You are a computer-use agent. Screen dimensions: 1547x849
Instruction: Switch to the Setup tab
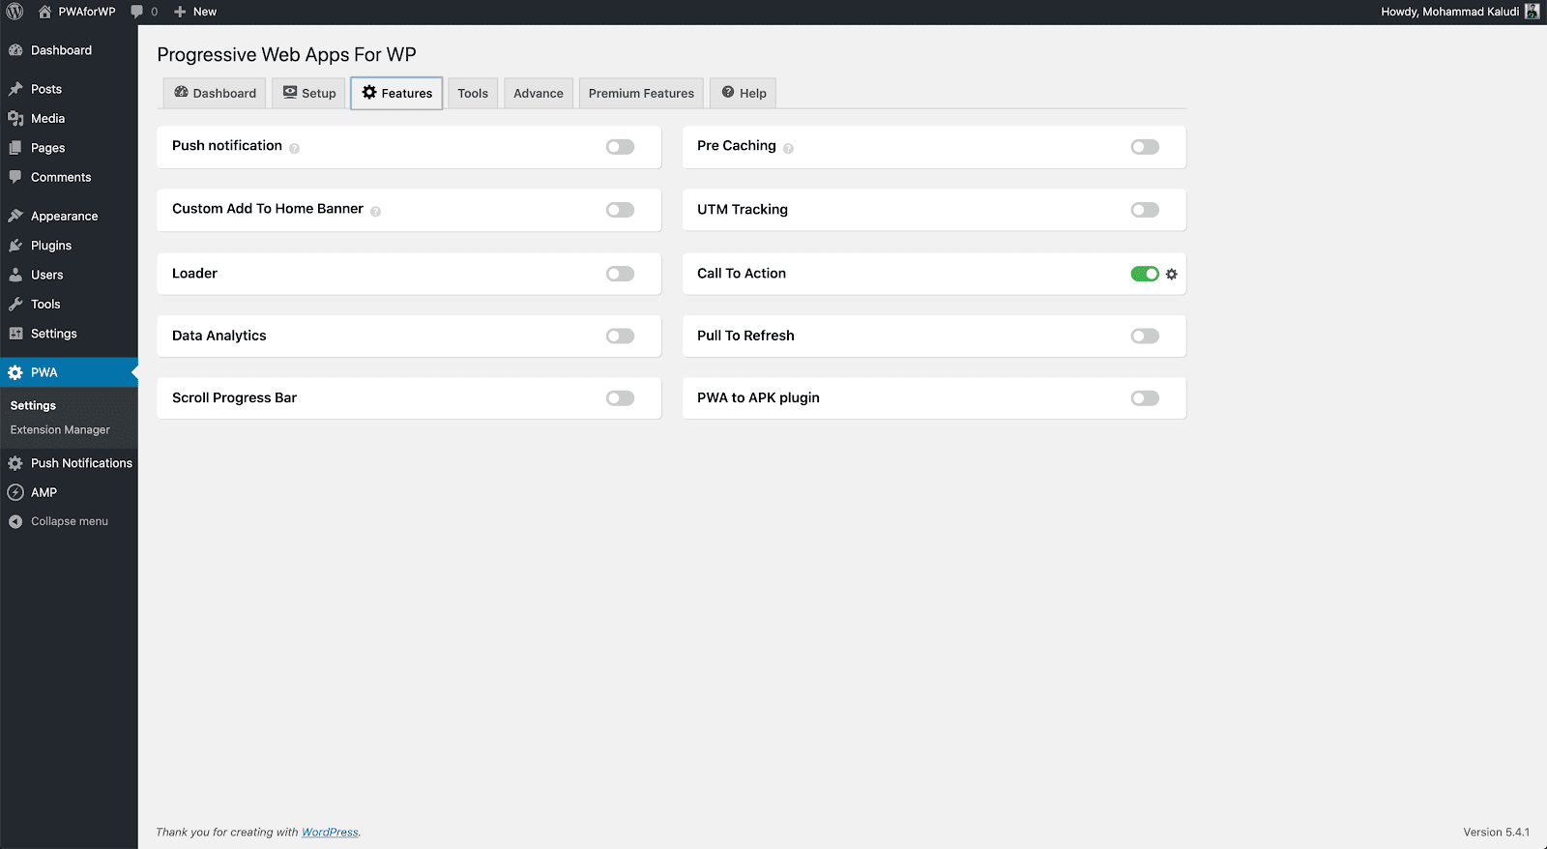[308, 93]
